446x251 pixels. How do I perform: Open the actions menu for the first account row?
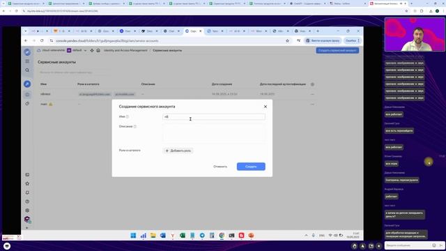tap(312, 94)
